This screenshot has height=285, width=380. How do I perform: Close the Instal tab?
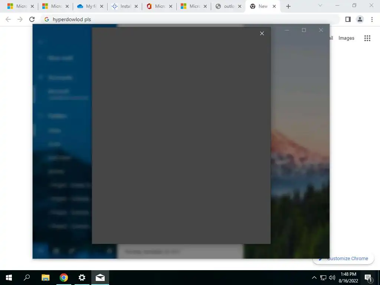136,7
